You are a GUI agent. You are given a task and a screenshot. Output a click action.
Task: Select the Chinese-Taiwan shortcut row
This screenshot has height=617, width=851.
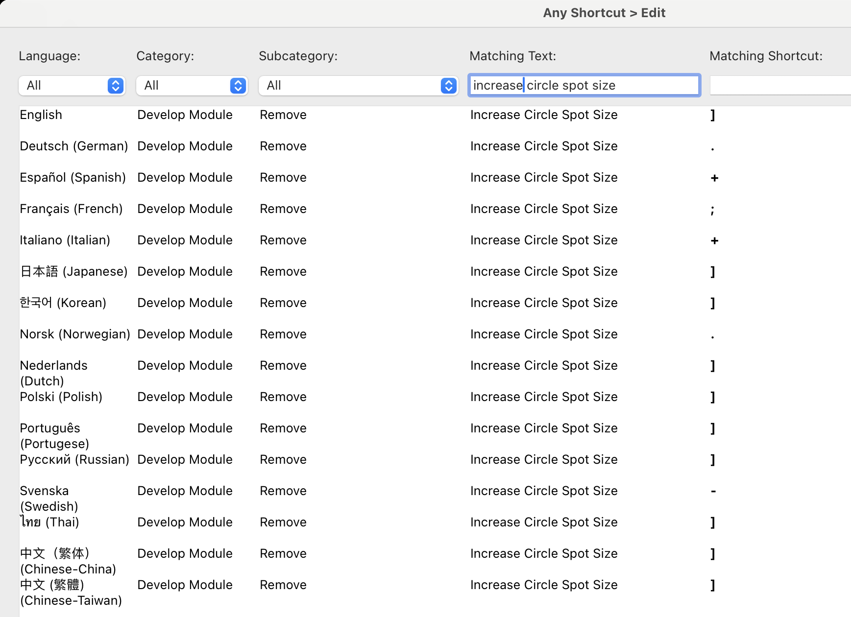click(343, 585)
